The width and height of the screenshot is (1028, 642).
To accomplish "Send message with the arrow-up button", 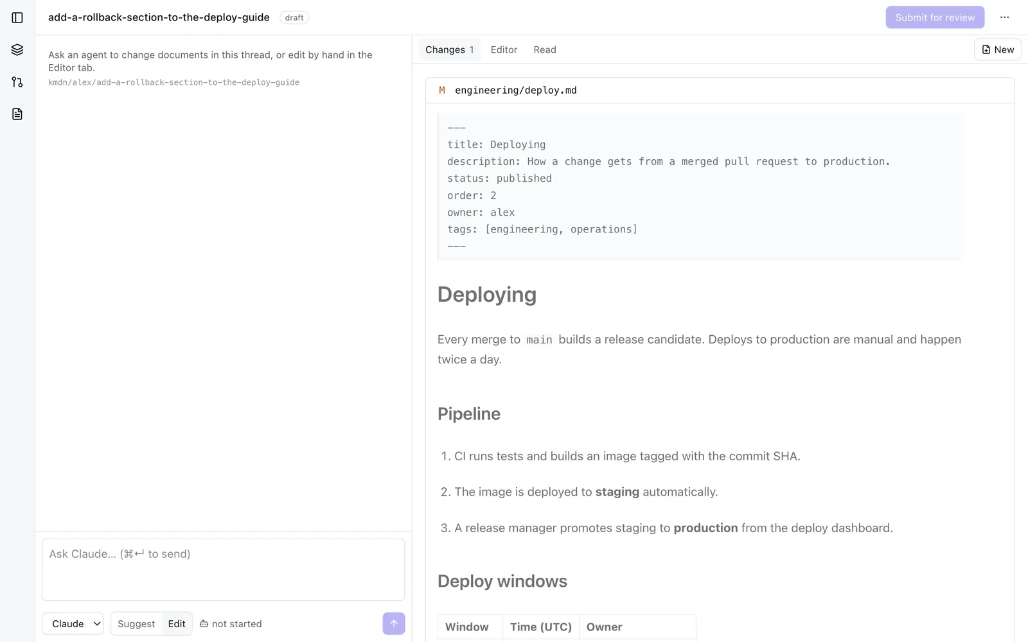I will point(394,623).
